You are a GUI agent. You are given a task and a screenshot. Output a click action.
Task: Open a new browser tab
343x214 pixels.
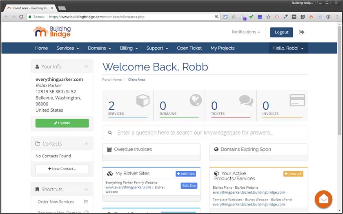click(x=62, y=8)
